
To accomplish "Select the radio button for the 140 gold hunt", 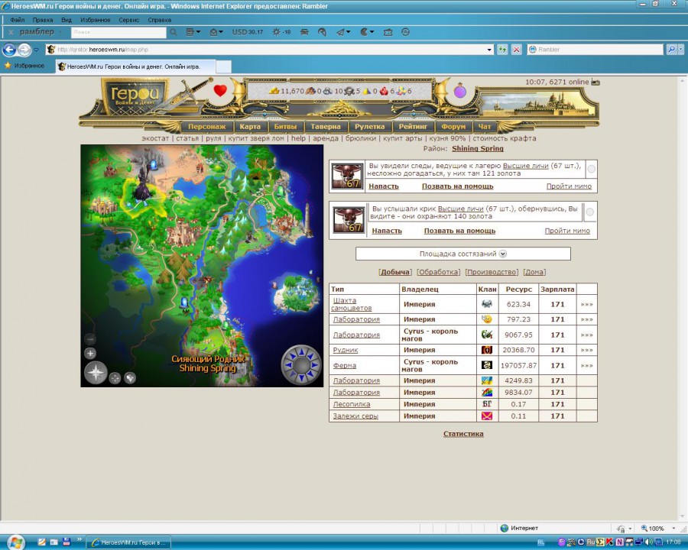I will pos(590,212).
